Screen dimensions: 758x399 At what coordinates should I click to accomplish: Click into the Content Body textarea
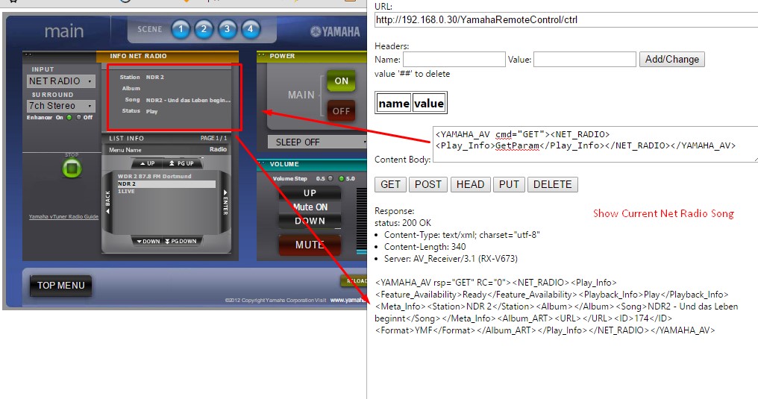pyautogui.click(x=595, y=144)
